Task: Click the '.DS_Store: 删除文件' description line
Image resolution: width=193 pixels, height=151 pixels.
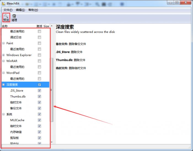Action: coord(69,52)
